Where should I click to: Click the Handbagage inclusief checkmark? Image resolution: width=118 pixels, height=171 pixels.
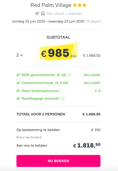click(x=18, y=98)
